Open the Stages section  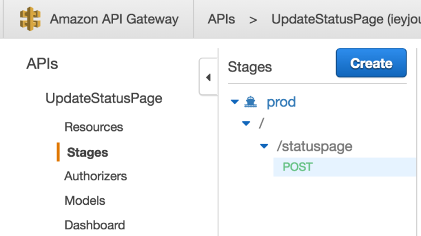click(88, 153)
